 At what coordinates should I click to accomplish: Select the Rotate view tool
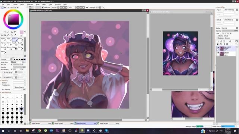tap(8, 35)
